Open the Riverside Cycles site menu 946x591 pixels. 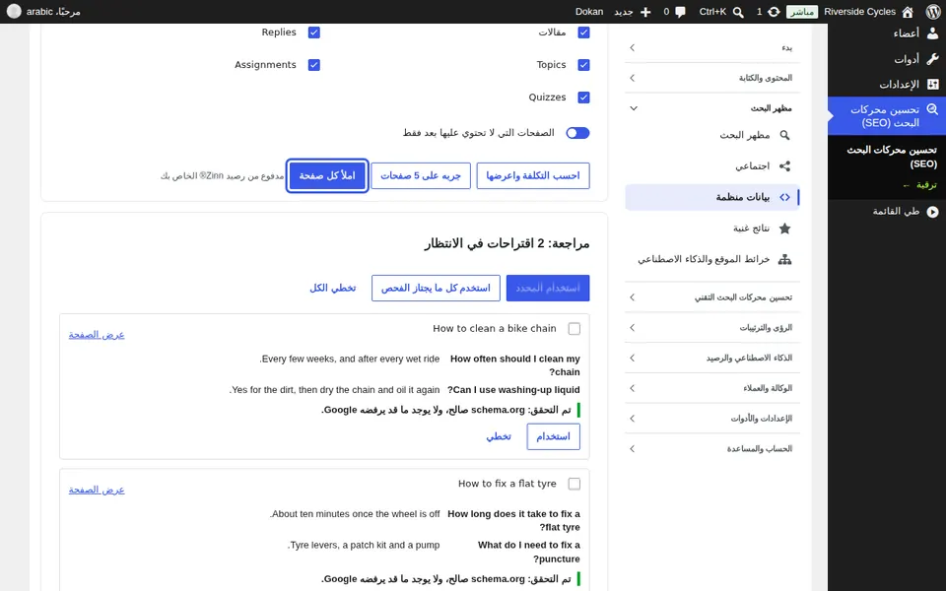[869, 12]
